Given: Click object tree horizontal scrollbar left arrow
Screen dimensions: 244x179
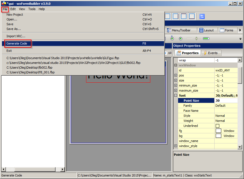Looking at the screenshot, I should coord(3,169).
